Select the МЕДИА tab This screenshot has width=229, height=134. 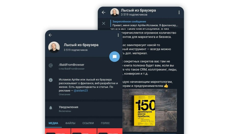tap(53, 123)
